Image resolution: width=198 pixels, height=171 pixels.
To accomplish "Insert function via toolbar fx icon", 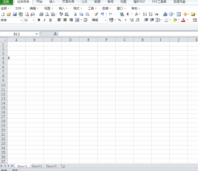I will [136, 14].
